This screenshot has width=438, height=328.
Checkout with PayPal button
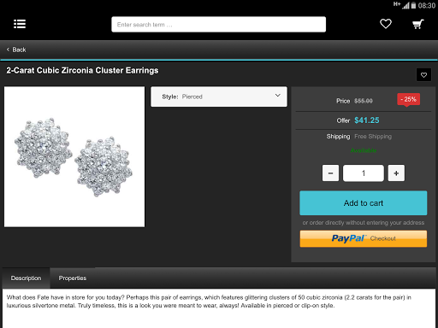[x=364, y=238]
